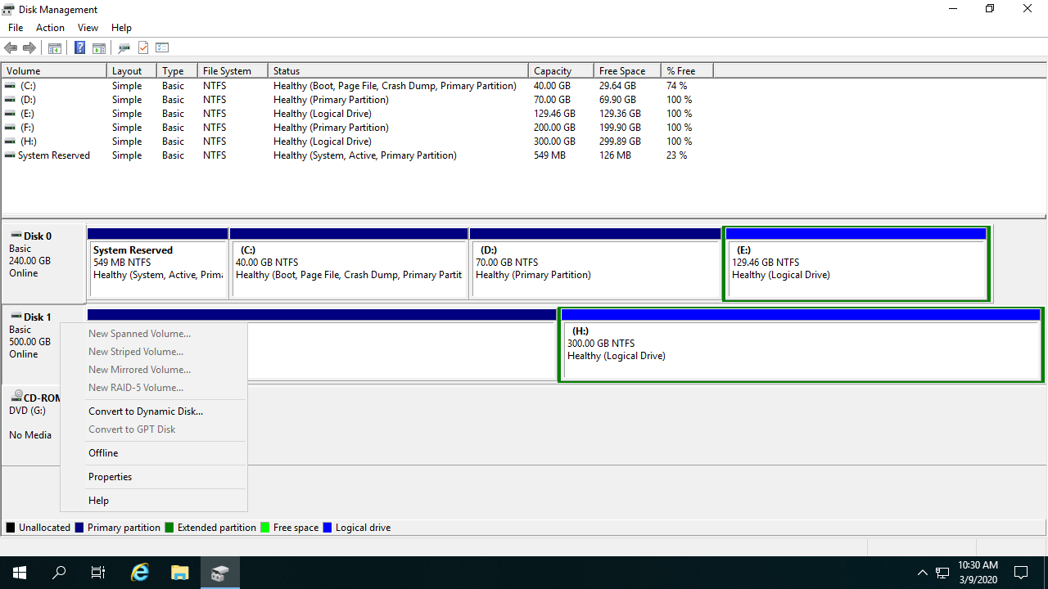Click the blue Help question mark icon
Screen dimensions: 1048x589
coord(79,47)
